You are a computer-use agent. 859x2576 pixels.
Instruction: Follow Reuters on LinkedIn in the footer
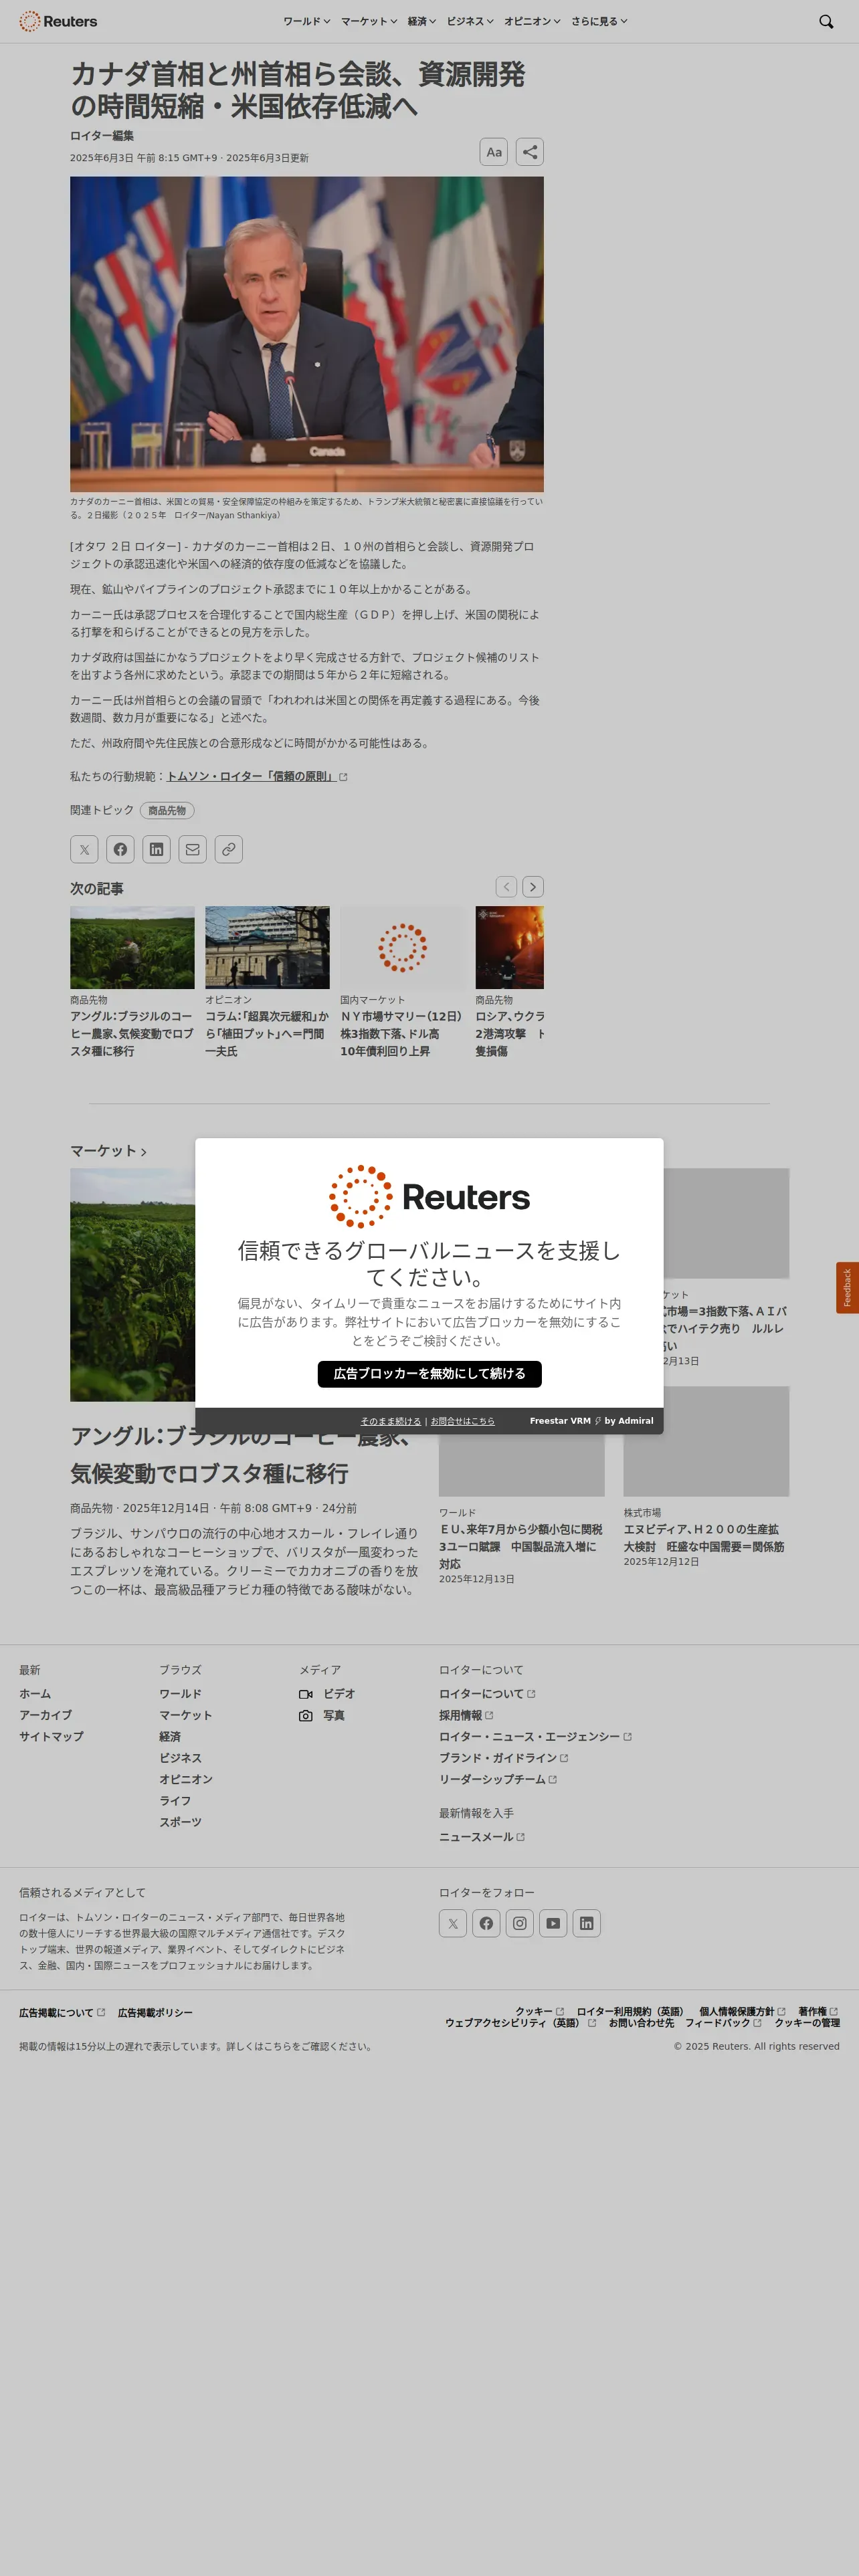587,1923
